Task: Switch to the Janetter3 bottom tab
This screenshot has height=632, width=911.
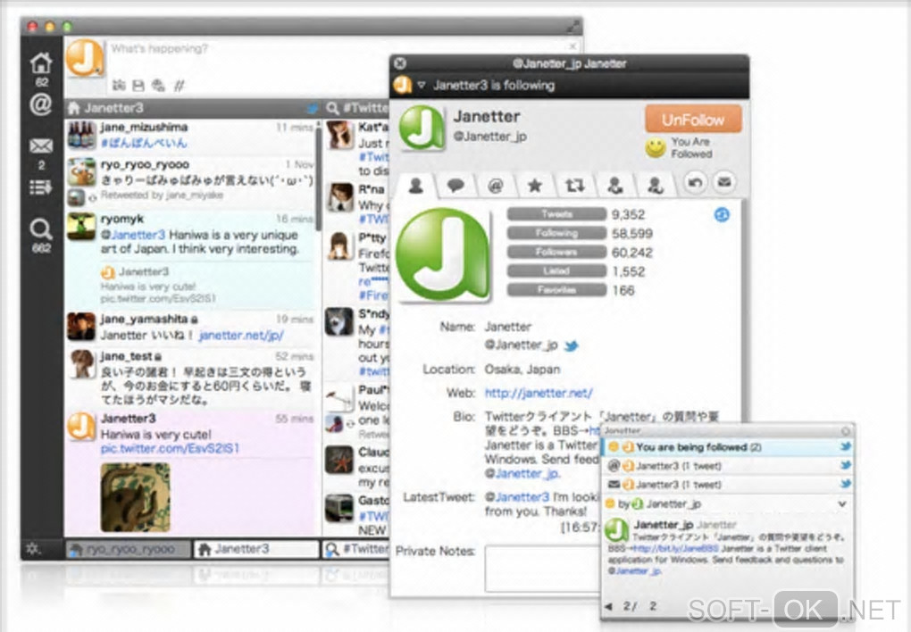Action: tap(256, 549)
